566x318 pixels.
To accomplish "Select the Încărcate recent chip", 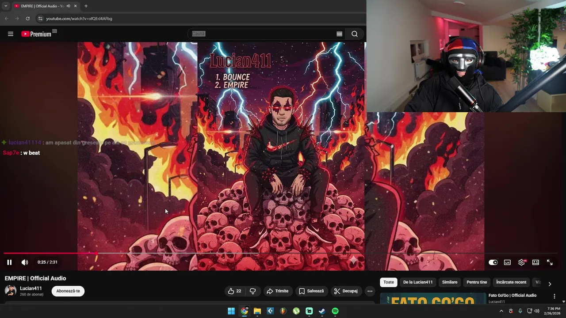I will point(511,282).
